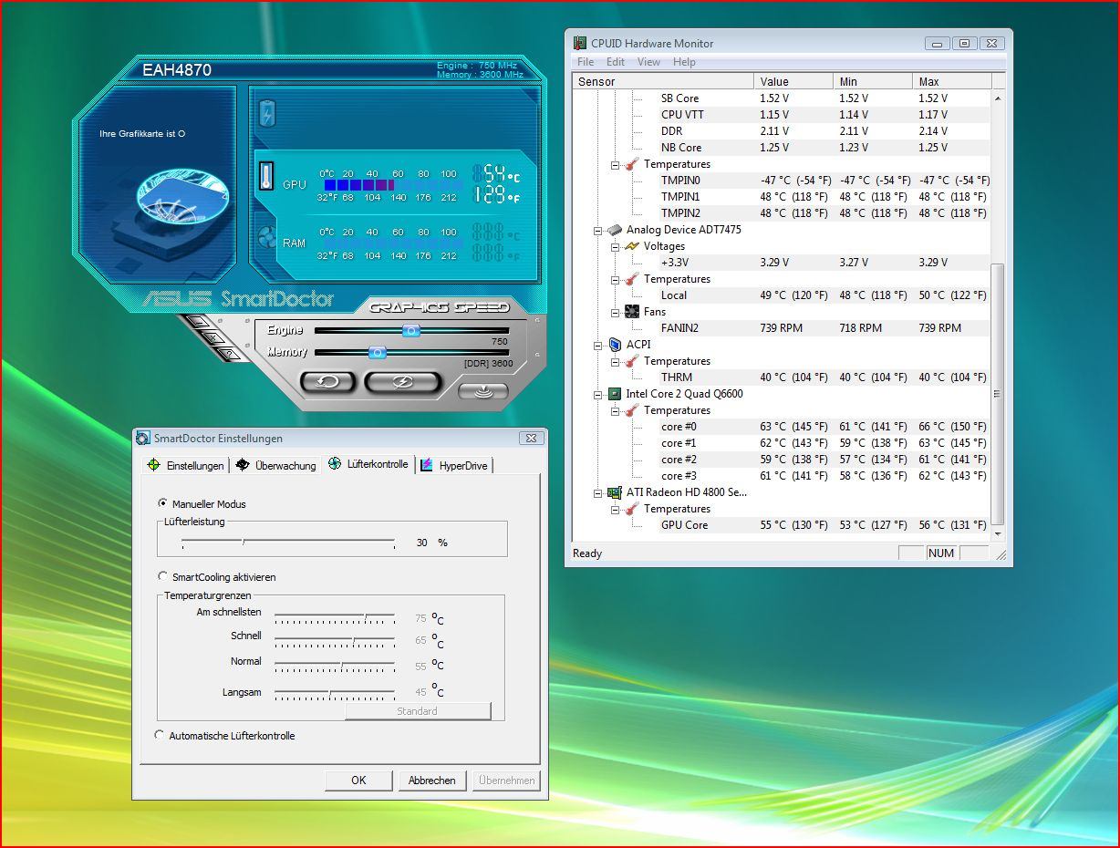Click the Voltages lightning icon in Hardware Monitor
Viewport: 1120px width, 848px height.
632,246
